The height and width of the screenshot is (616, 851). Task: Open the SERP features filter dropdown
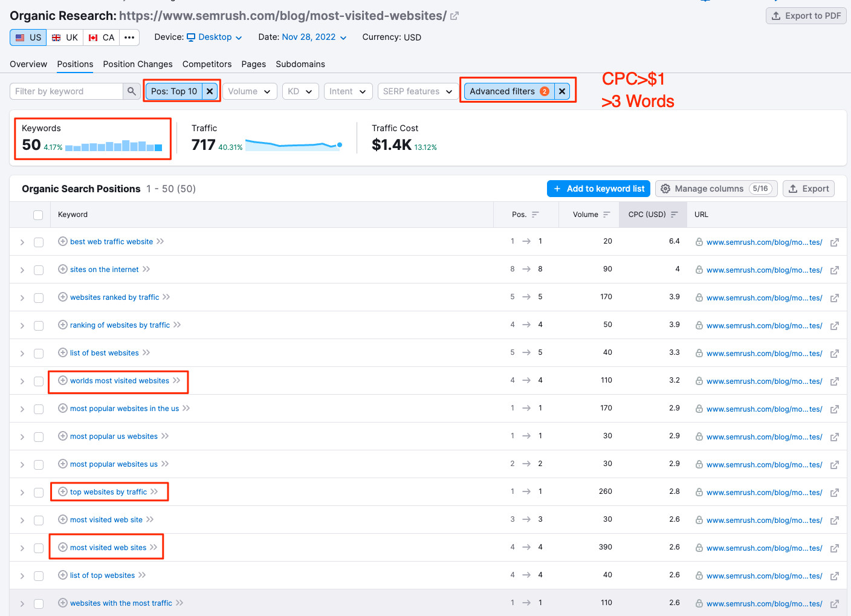click(x=418, y=91)
